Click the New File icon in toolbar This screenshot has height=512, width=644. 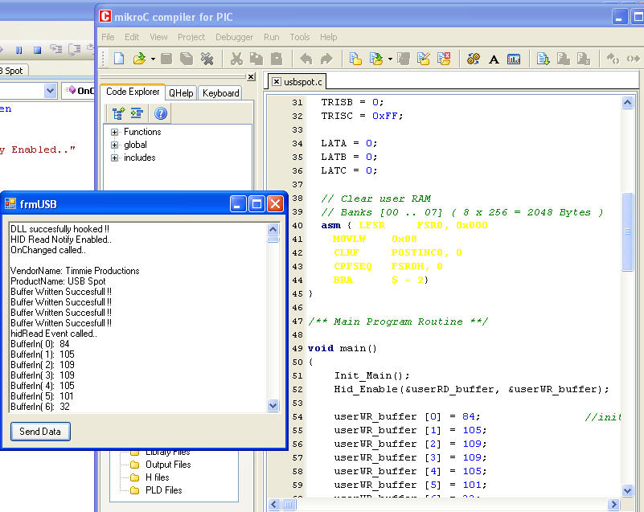tap(119, 59)
